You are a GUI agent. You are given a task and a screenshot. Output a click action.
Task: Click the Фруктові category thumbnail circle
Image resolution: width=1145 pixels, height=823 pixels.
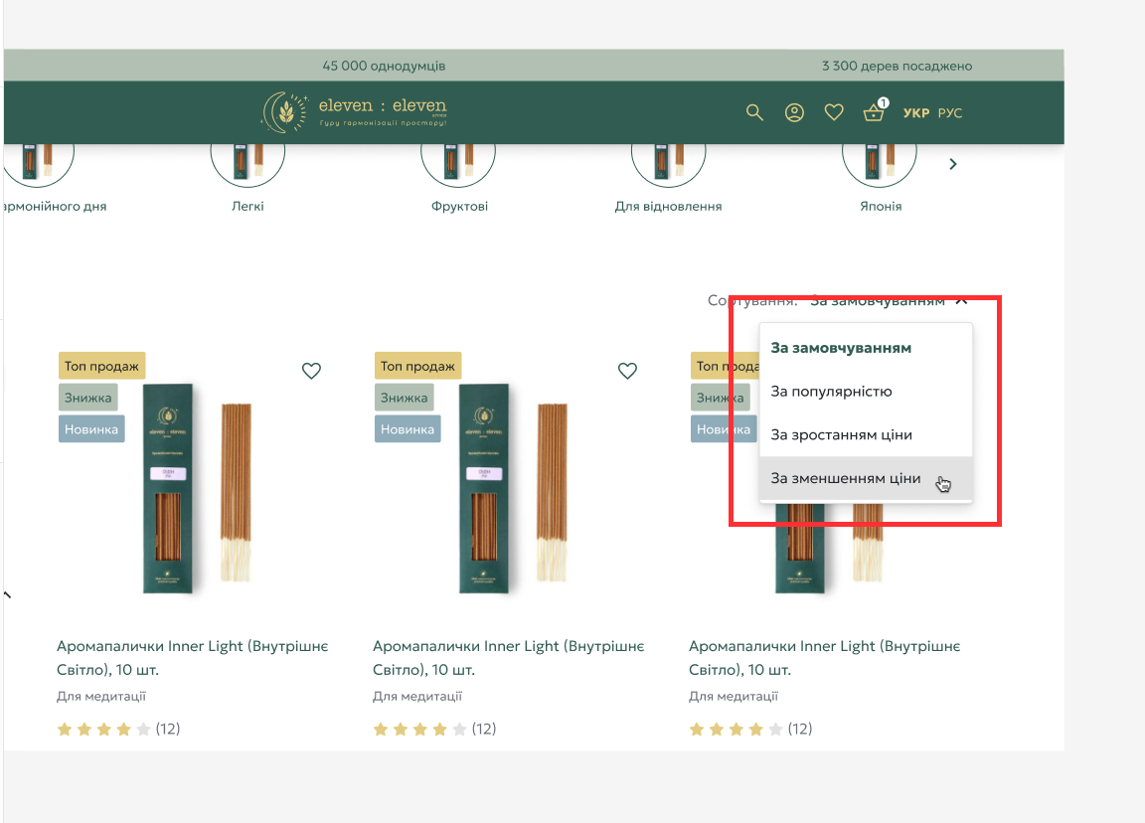pyautogui.click(x=458, y=166)
